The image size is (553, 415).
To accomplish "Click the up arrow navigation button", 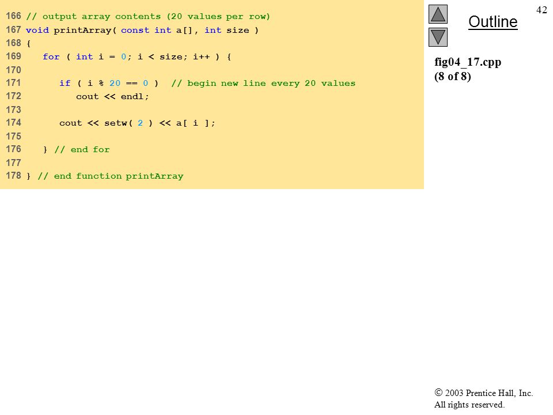I will click(438, 14).
